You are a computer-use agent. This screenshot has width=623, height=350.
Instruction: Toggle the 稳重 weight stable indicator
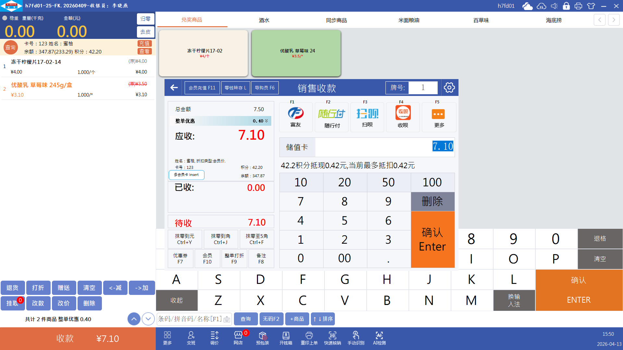[x=5, y=18]
